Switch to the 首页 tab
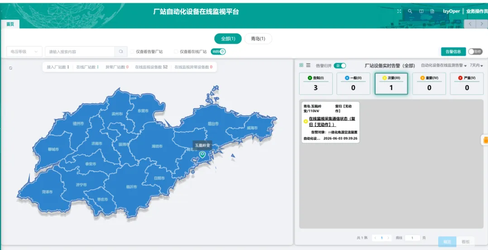This screenshot has width=488, height=250. point(10,24)
